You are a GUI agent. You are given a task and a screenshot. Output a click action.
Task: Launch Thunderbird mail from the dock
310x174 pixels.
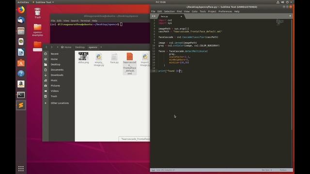(x=21, y=20)
